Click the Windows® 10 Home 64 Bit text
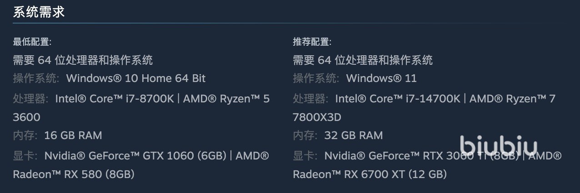580x193 pixels. (135, 78)
